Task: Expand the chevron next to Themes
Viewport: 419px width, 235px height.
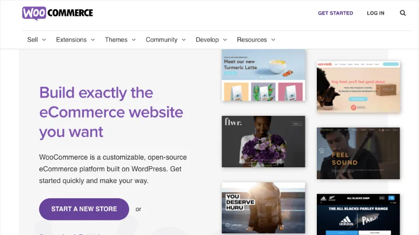Action: (134, 40)
